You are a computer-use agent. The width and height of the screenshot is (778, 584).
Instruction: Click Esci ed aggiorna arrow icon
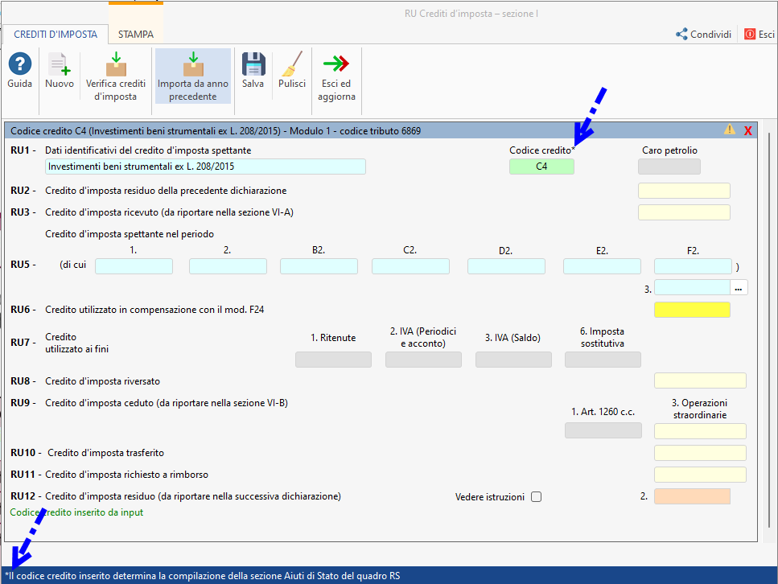pyautogui.click(x=336, y=64)
